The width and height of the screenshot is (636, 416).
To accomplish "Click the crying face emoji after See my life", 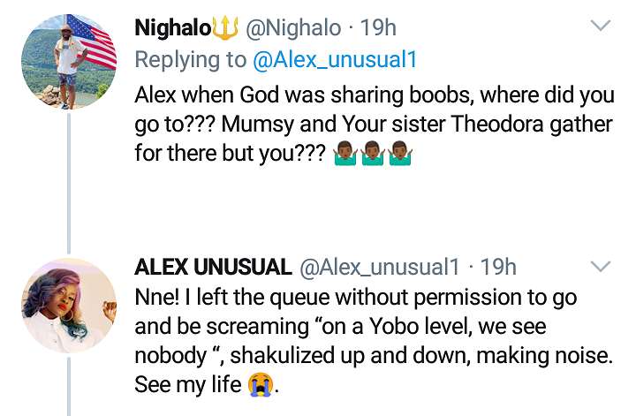I will coord(261,386).
